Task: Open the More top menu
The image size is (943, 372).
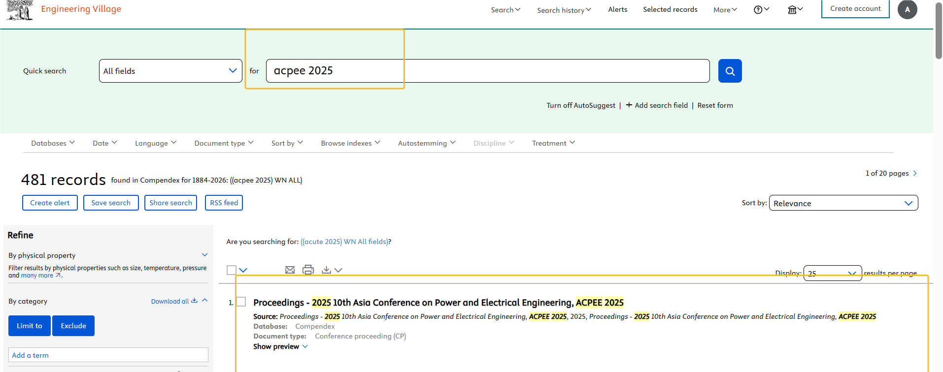Action: (x=725, y=9)
